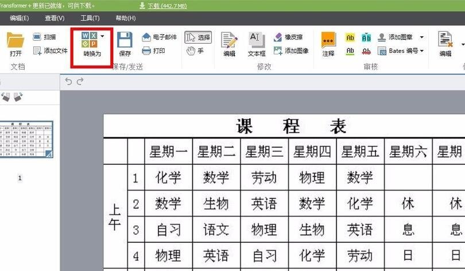Click Add Image (添加图像)

click(x=291, y=51)
